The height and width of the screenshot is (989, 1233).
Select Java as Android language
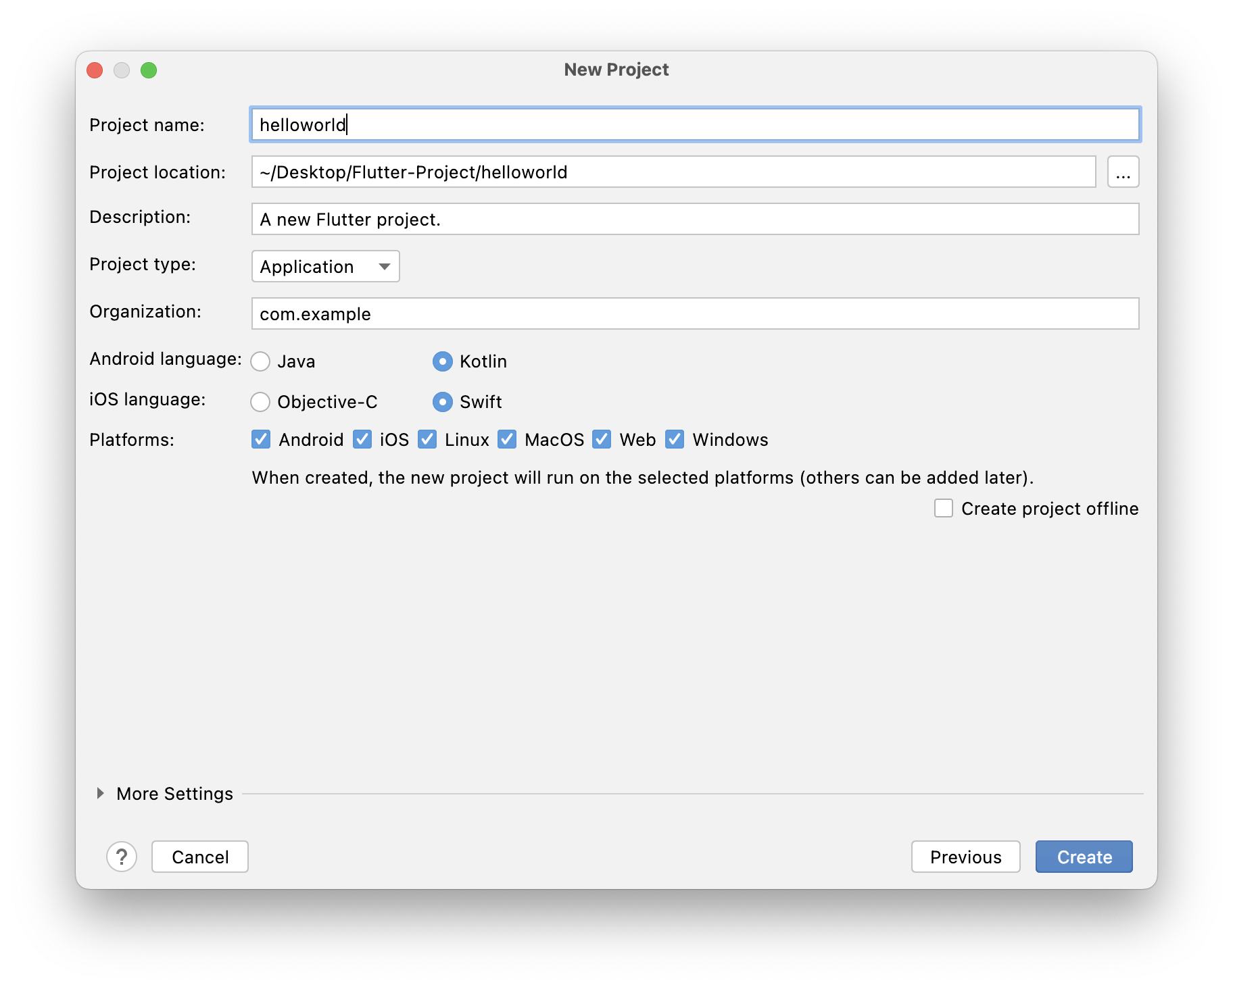click(x=260, y=361)
